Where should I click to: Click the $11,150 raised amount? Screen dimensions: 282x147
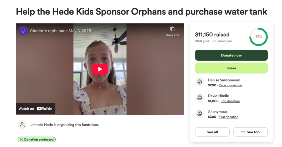click(212, 35)
